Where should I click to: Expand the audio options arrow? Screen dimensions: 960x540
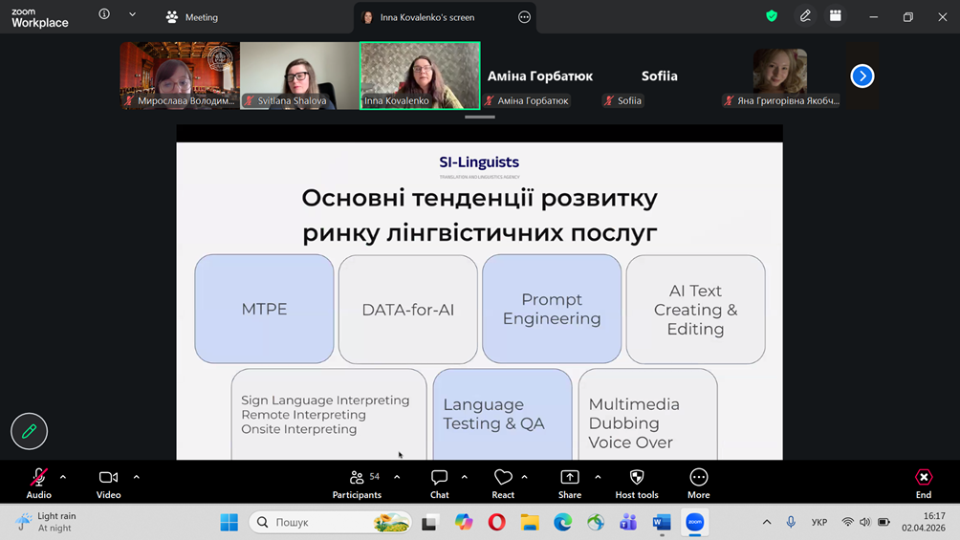point(63,477)
